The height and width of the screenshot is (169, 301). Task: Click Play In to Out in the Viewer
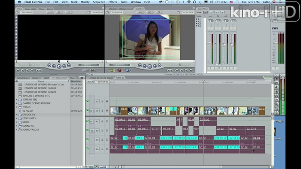tap(54, 66)
